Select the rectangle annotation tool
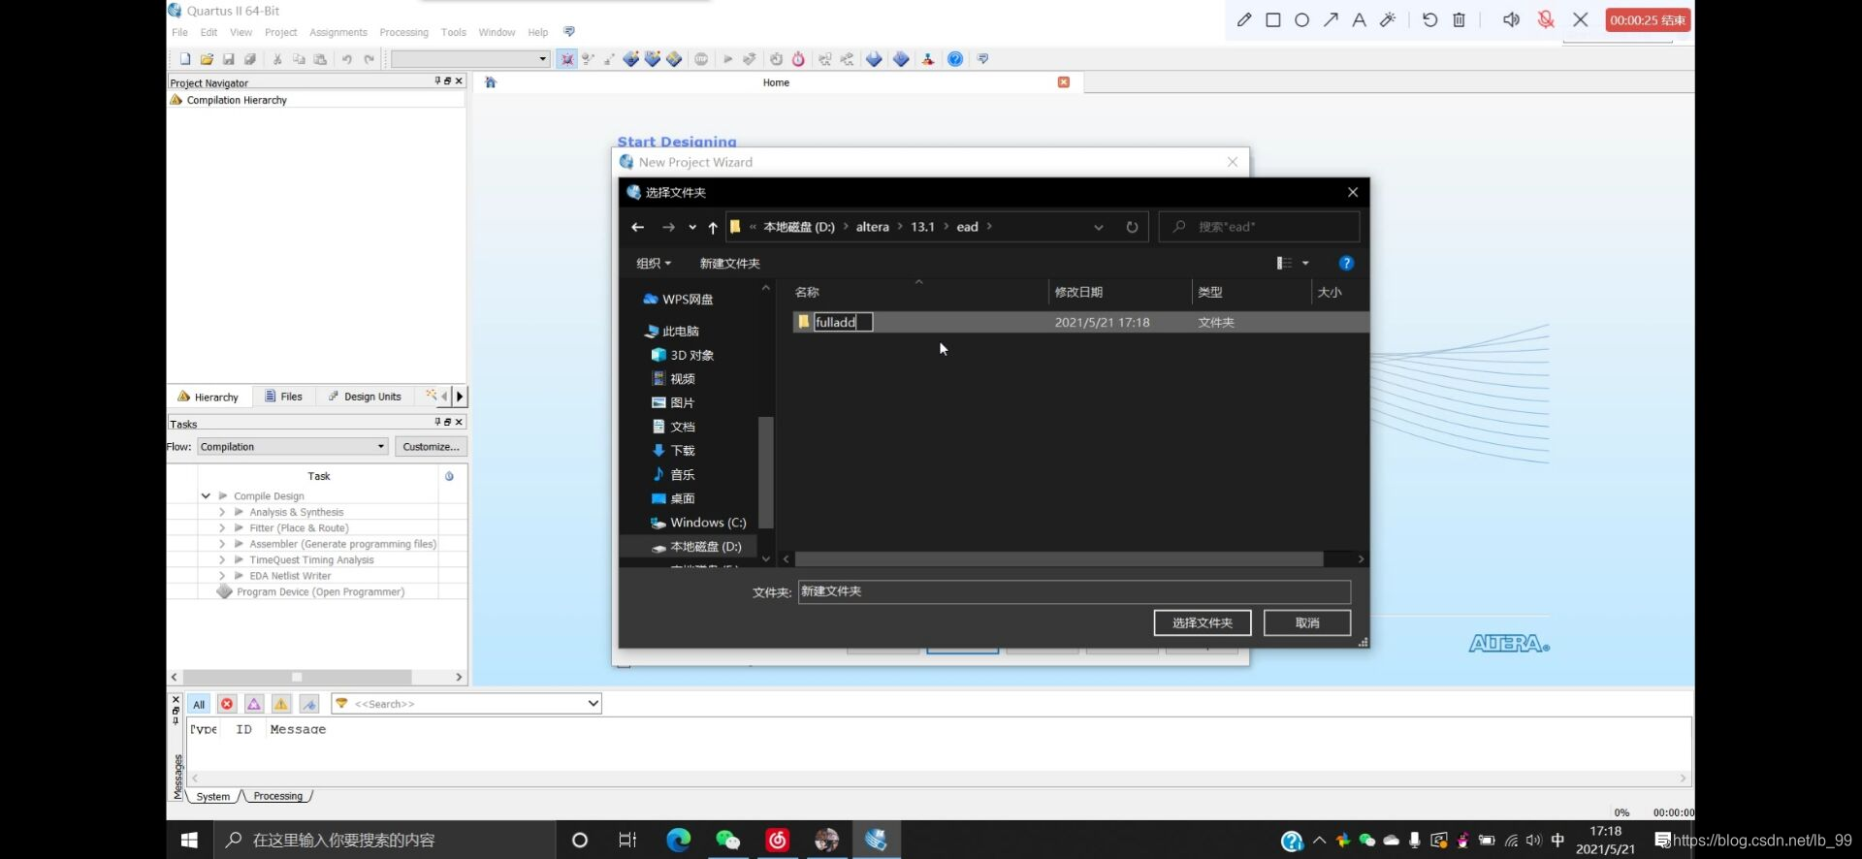Viewport: 1862px width, 859px height. (x=1273, y=19)
